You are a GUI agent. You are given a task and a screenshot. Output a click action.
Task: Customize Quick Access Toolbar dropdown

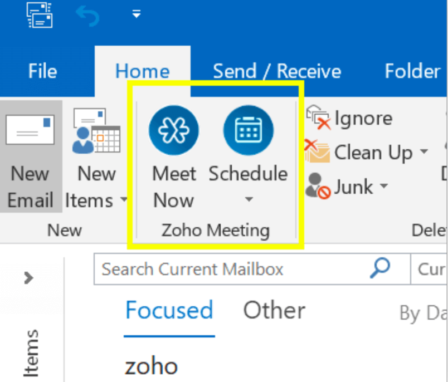point(137,14)
